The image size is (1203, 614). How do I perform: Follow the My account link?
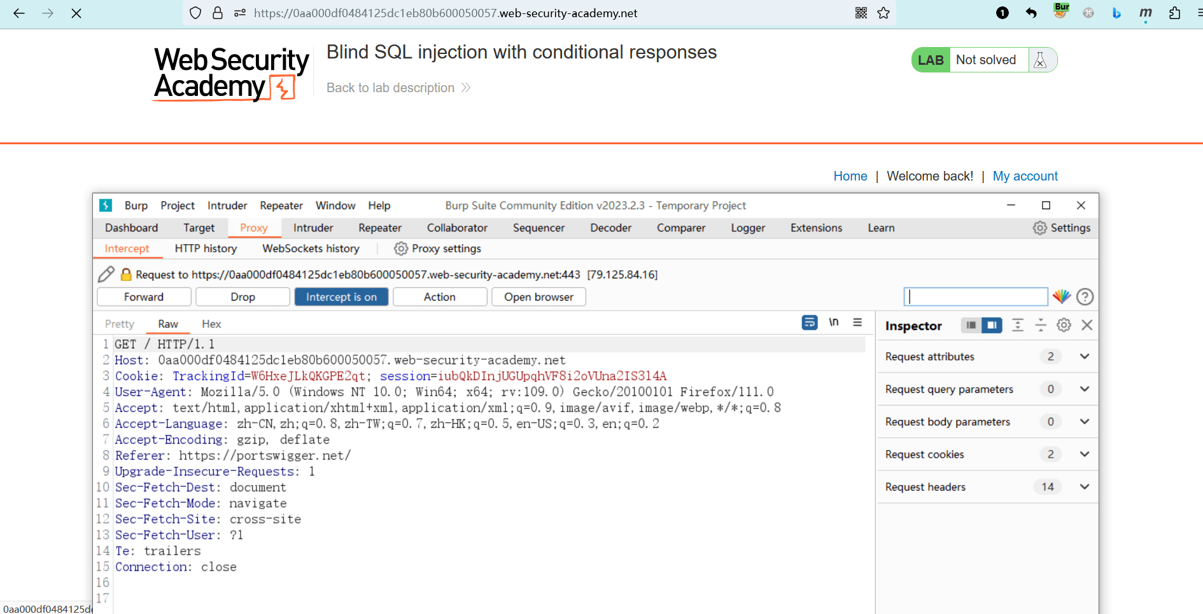1025,176
